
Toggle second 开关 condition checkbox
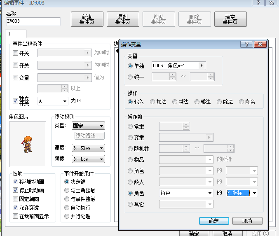(16, 65)
